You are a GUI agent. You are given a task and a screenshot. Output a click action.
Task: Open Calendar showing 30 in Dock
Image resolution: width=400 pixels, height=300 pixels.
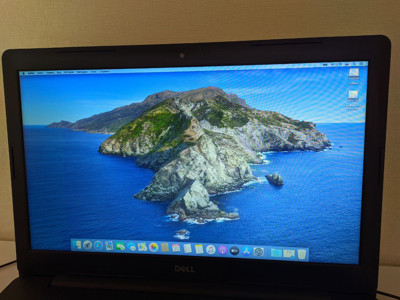pos(176,248)
